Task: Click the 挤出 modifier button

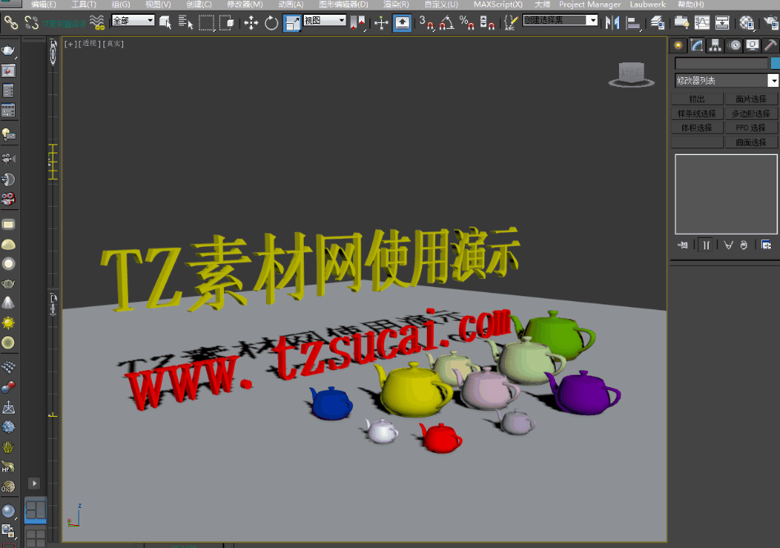Action: (697, 99)
